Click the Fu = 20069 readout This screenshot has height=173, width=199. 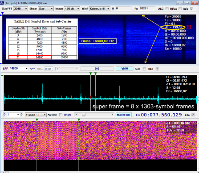point(173,16)
